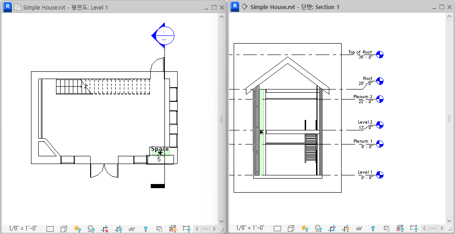Image resolution: width=455 pixels, height=234 pixels.
Task: Click down arrow of Level 1 window vertical scrollbar
Action: tap(222, 221)
